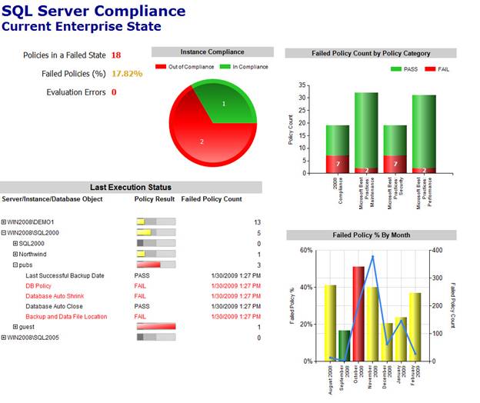Click the green PASS legend swatch
The height and width of the screenshot is (403, 480).
coord(396,69)
